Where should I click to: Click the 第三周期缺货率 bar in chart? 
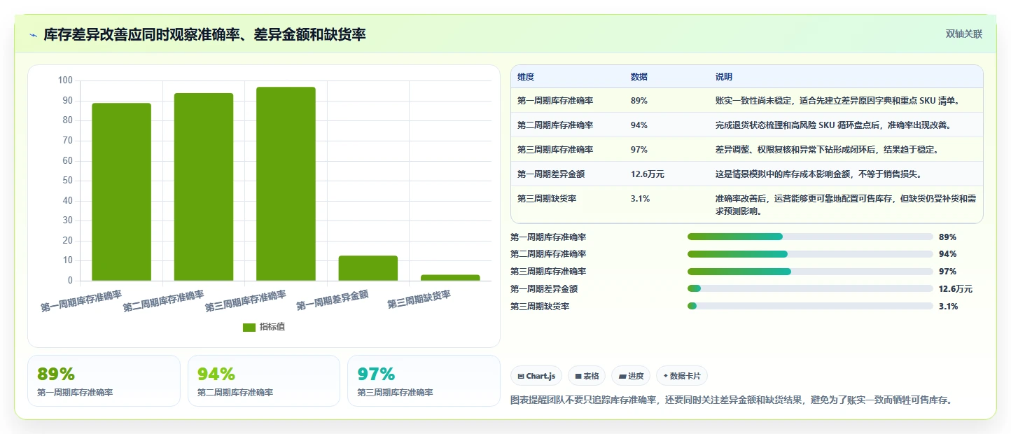click(450, 278)
